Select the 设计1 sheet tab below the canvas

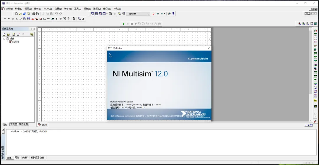tap(43, 125)
